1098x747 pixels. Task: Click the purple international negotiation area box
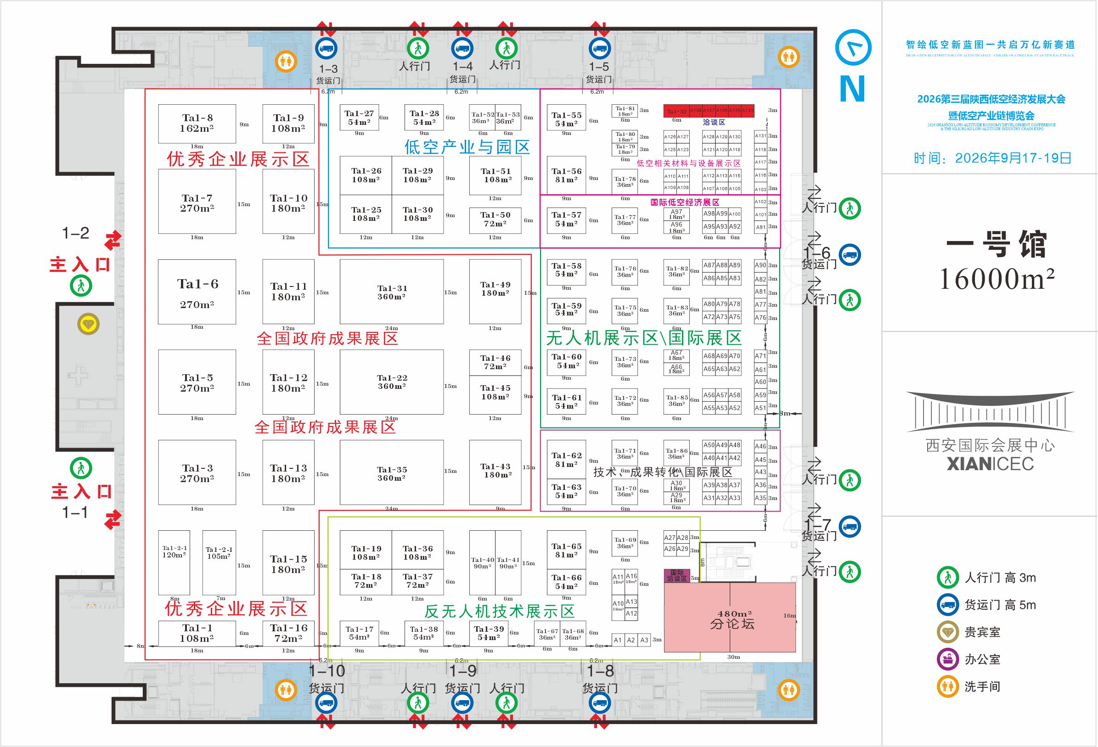tap(676, 575)
